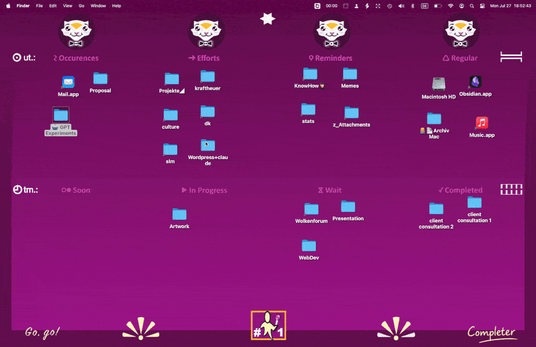
Task: Select the KnowHow folder
Action: 310,74
